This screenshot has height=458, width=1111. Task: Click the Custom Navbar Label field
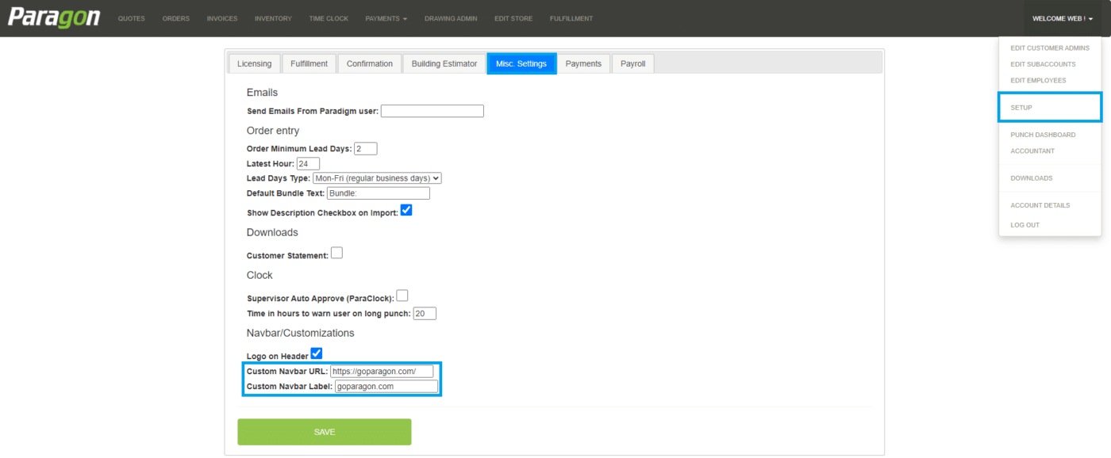pos(386,387)
